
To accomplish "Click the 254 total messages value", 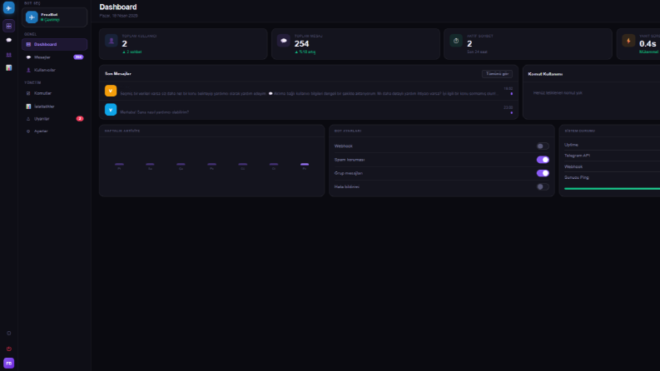I will tap(301, 44).
